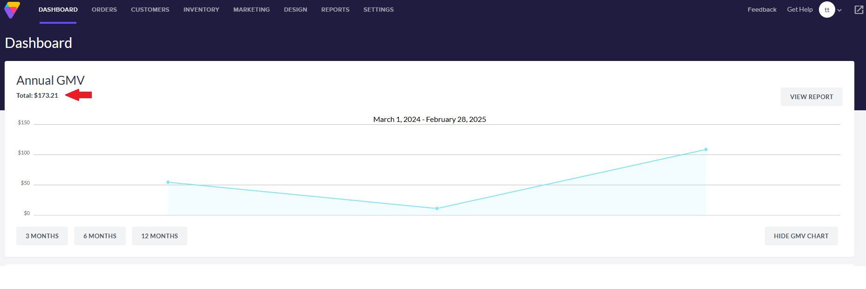This screenshot has width=866, height=289.
Task: Go to the Orders tab
Action: (104, 10)
